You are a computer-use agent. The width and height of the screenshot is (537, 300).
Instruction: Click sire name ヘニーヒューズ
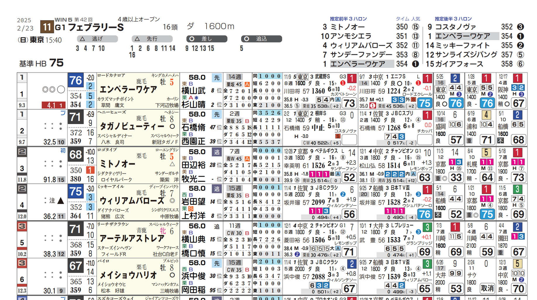(x=112, y=112)
